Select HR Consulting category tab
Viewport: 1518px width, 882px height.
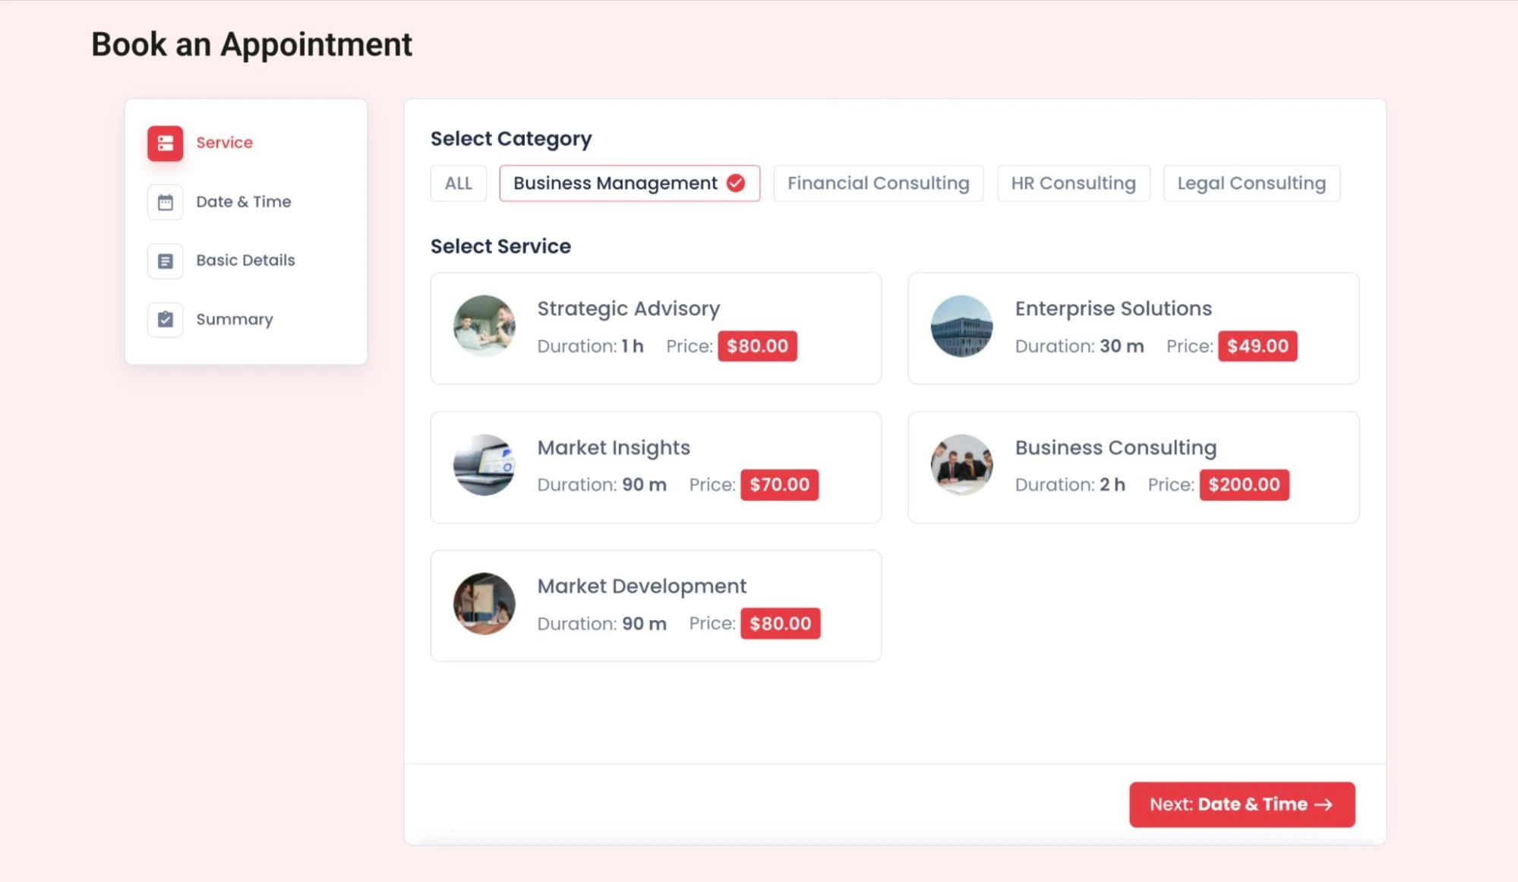click(x=1072, y=182)
